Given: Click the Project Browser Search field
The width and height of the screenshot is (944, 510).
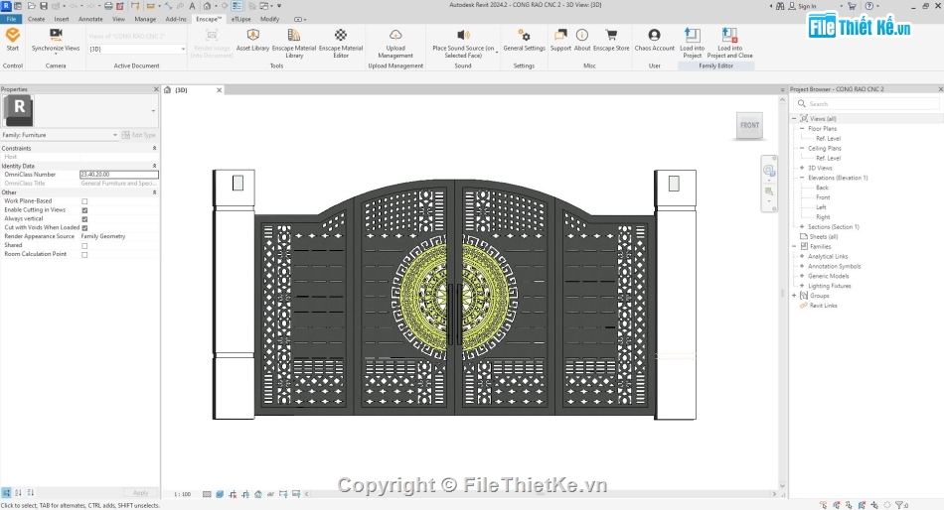Looking at the screenshot, I should click(x=866, y=103).
